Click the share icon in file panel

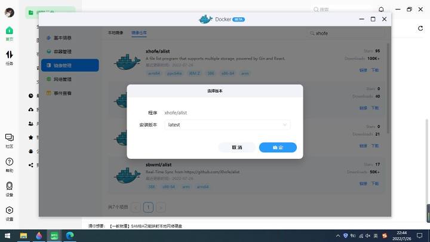pos(30,165)
